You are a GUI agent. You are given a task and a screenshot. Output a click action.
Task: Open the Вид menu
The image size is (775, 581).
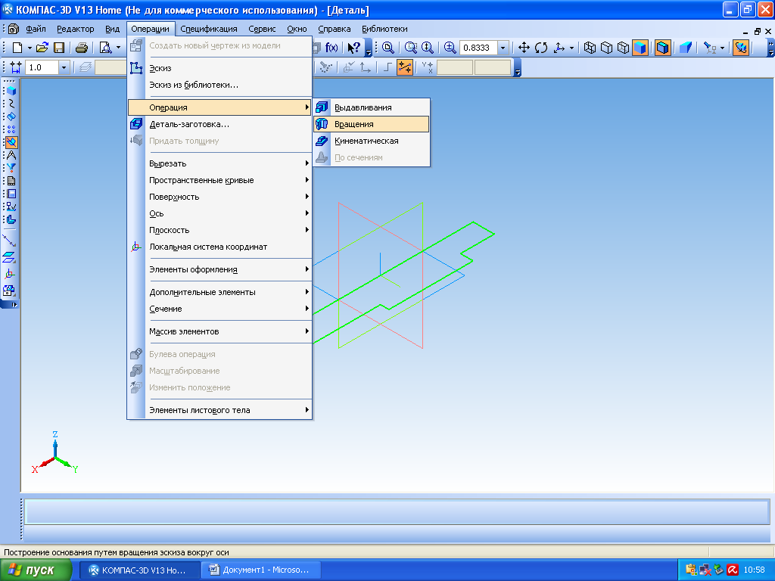[112, 30]
